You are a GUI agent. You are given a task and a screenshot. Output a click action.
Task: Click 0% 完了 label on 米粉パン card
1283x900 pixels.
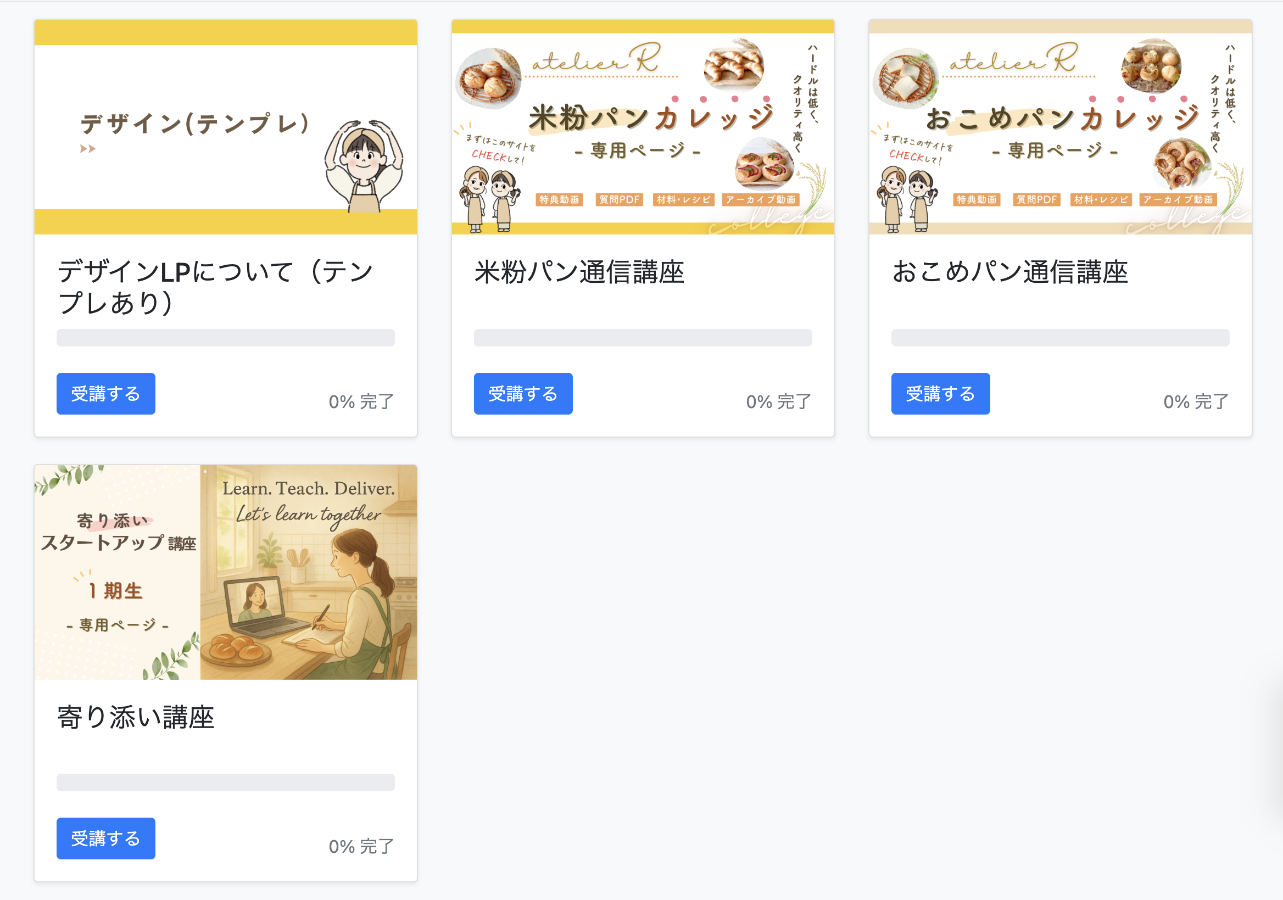[779, 401]
